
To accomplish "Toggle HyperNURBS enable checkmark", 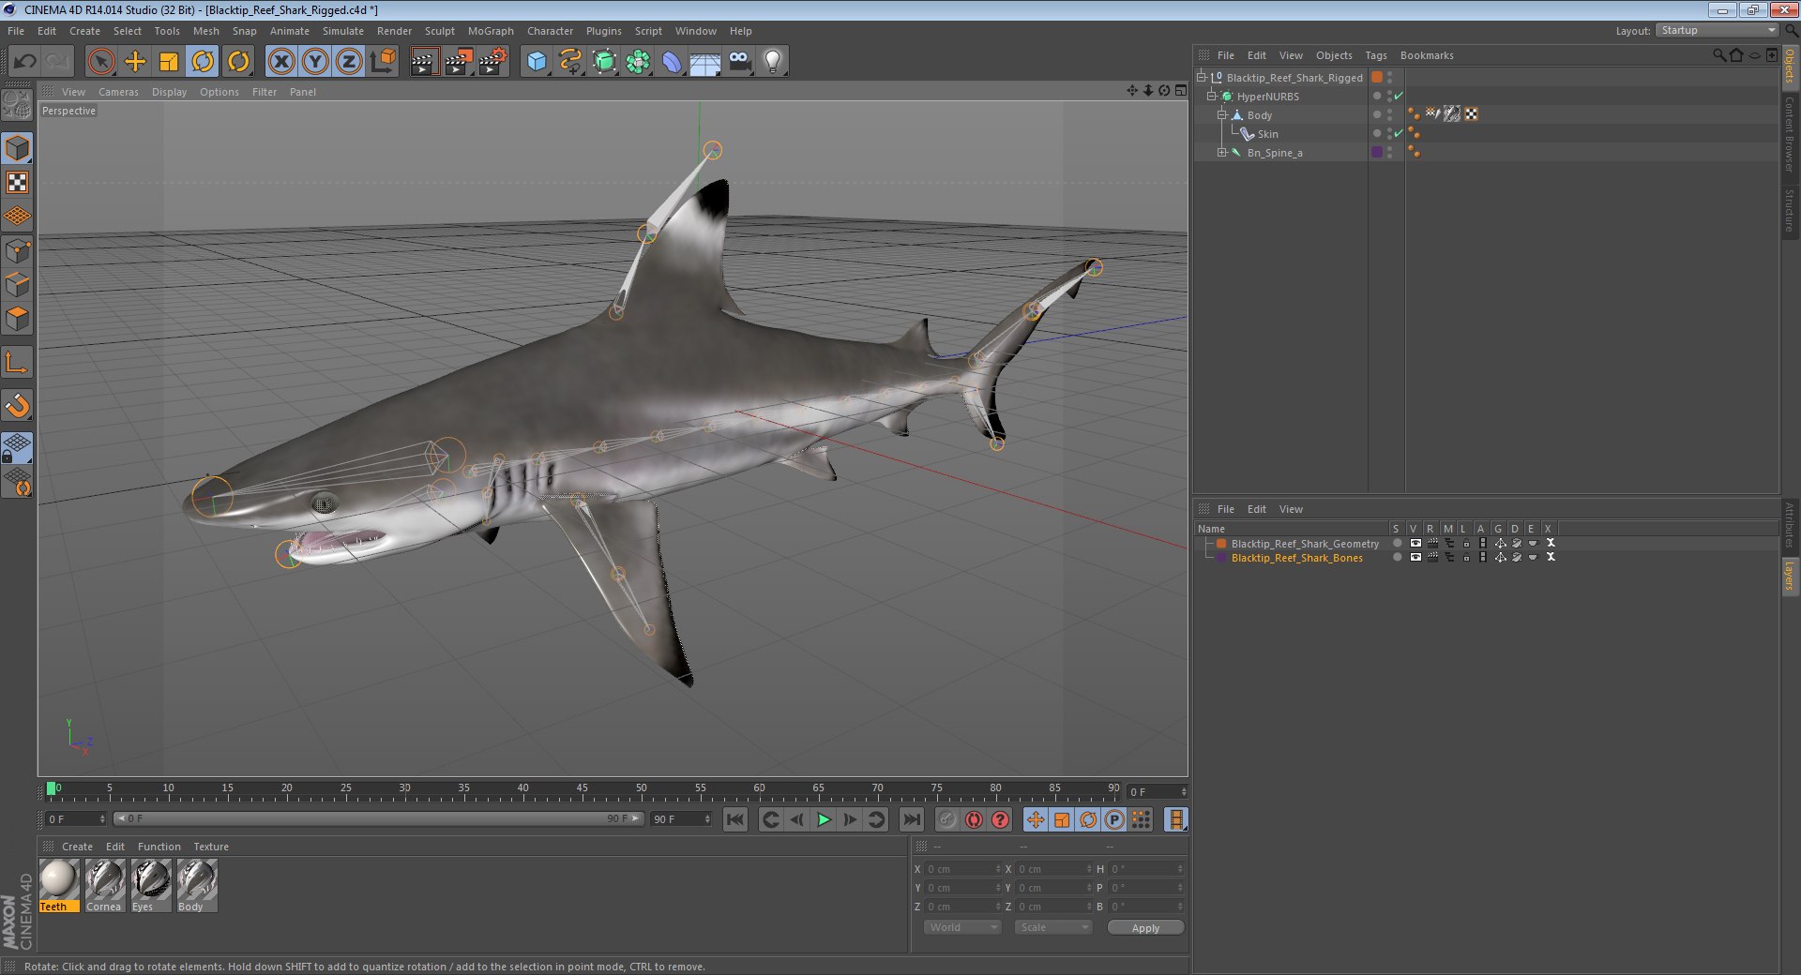I will point(1399,97).
